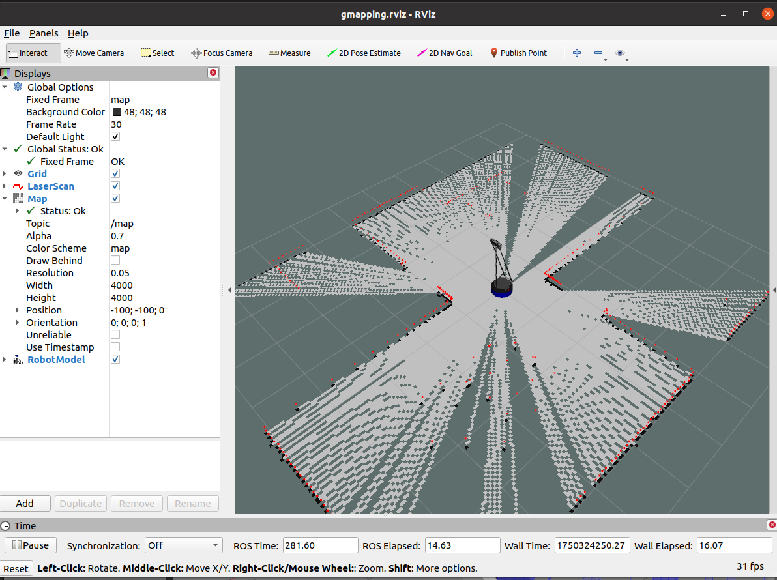Viewport: 777px width, 580px height.
Task: Open the Panels menu
Action: coord(44,33)
